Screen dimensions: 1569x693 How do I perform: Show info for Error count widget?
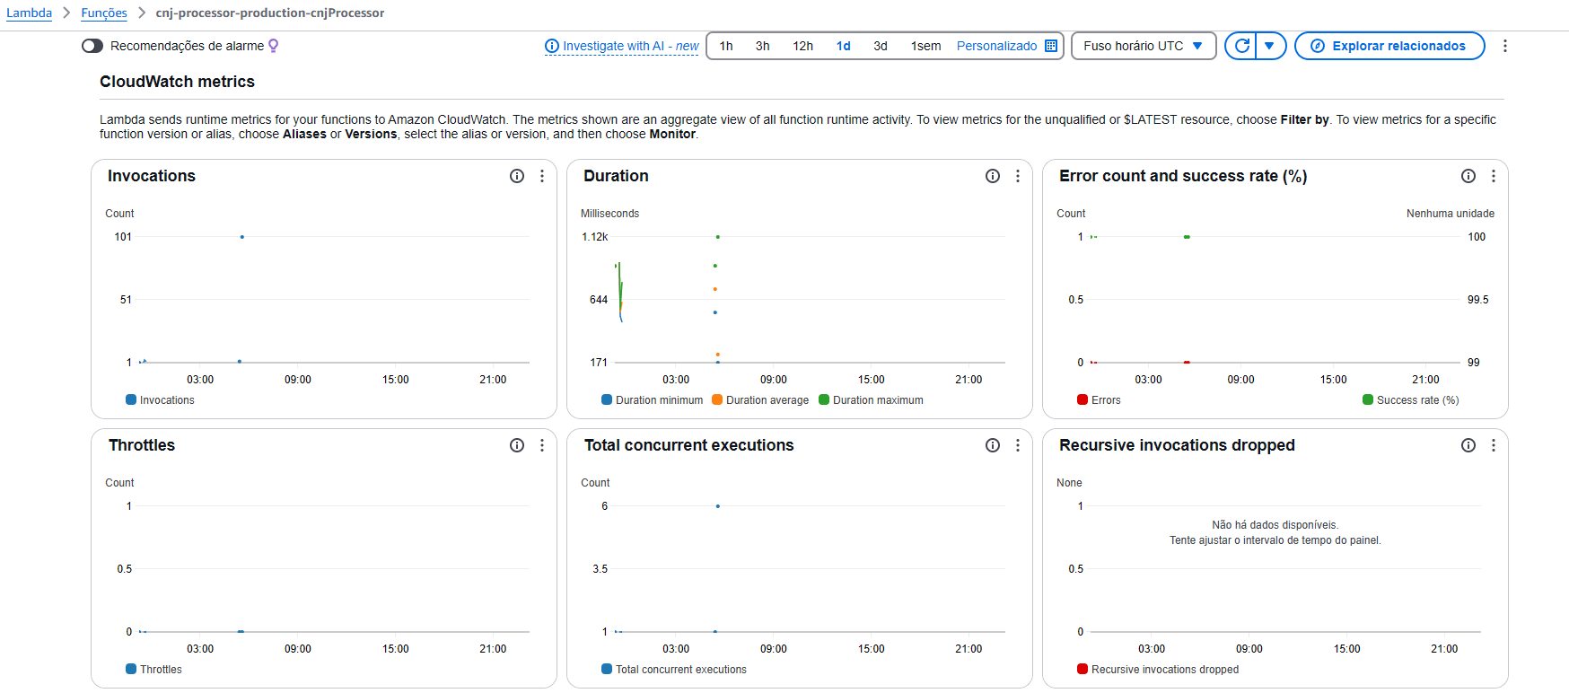point(1468,176)
